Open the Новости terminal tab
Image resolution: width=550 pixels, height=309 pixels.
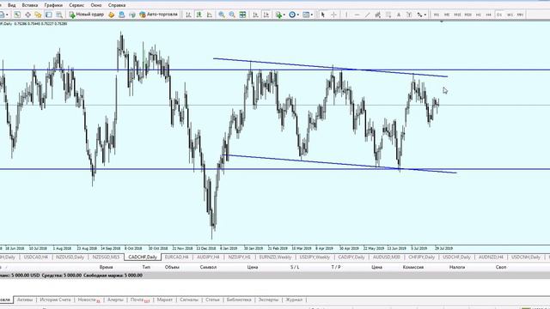point(89,300)
